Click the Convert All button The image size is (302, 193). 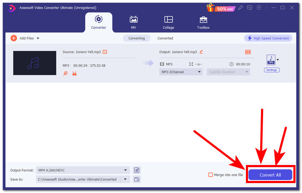[270, 175]
